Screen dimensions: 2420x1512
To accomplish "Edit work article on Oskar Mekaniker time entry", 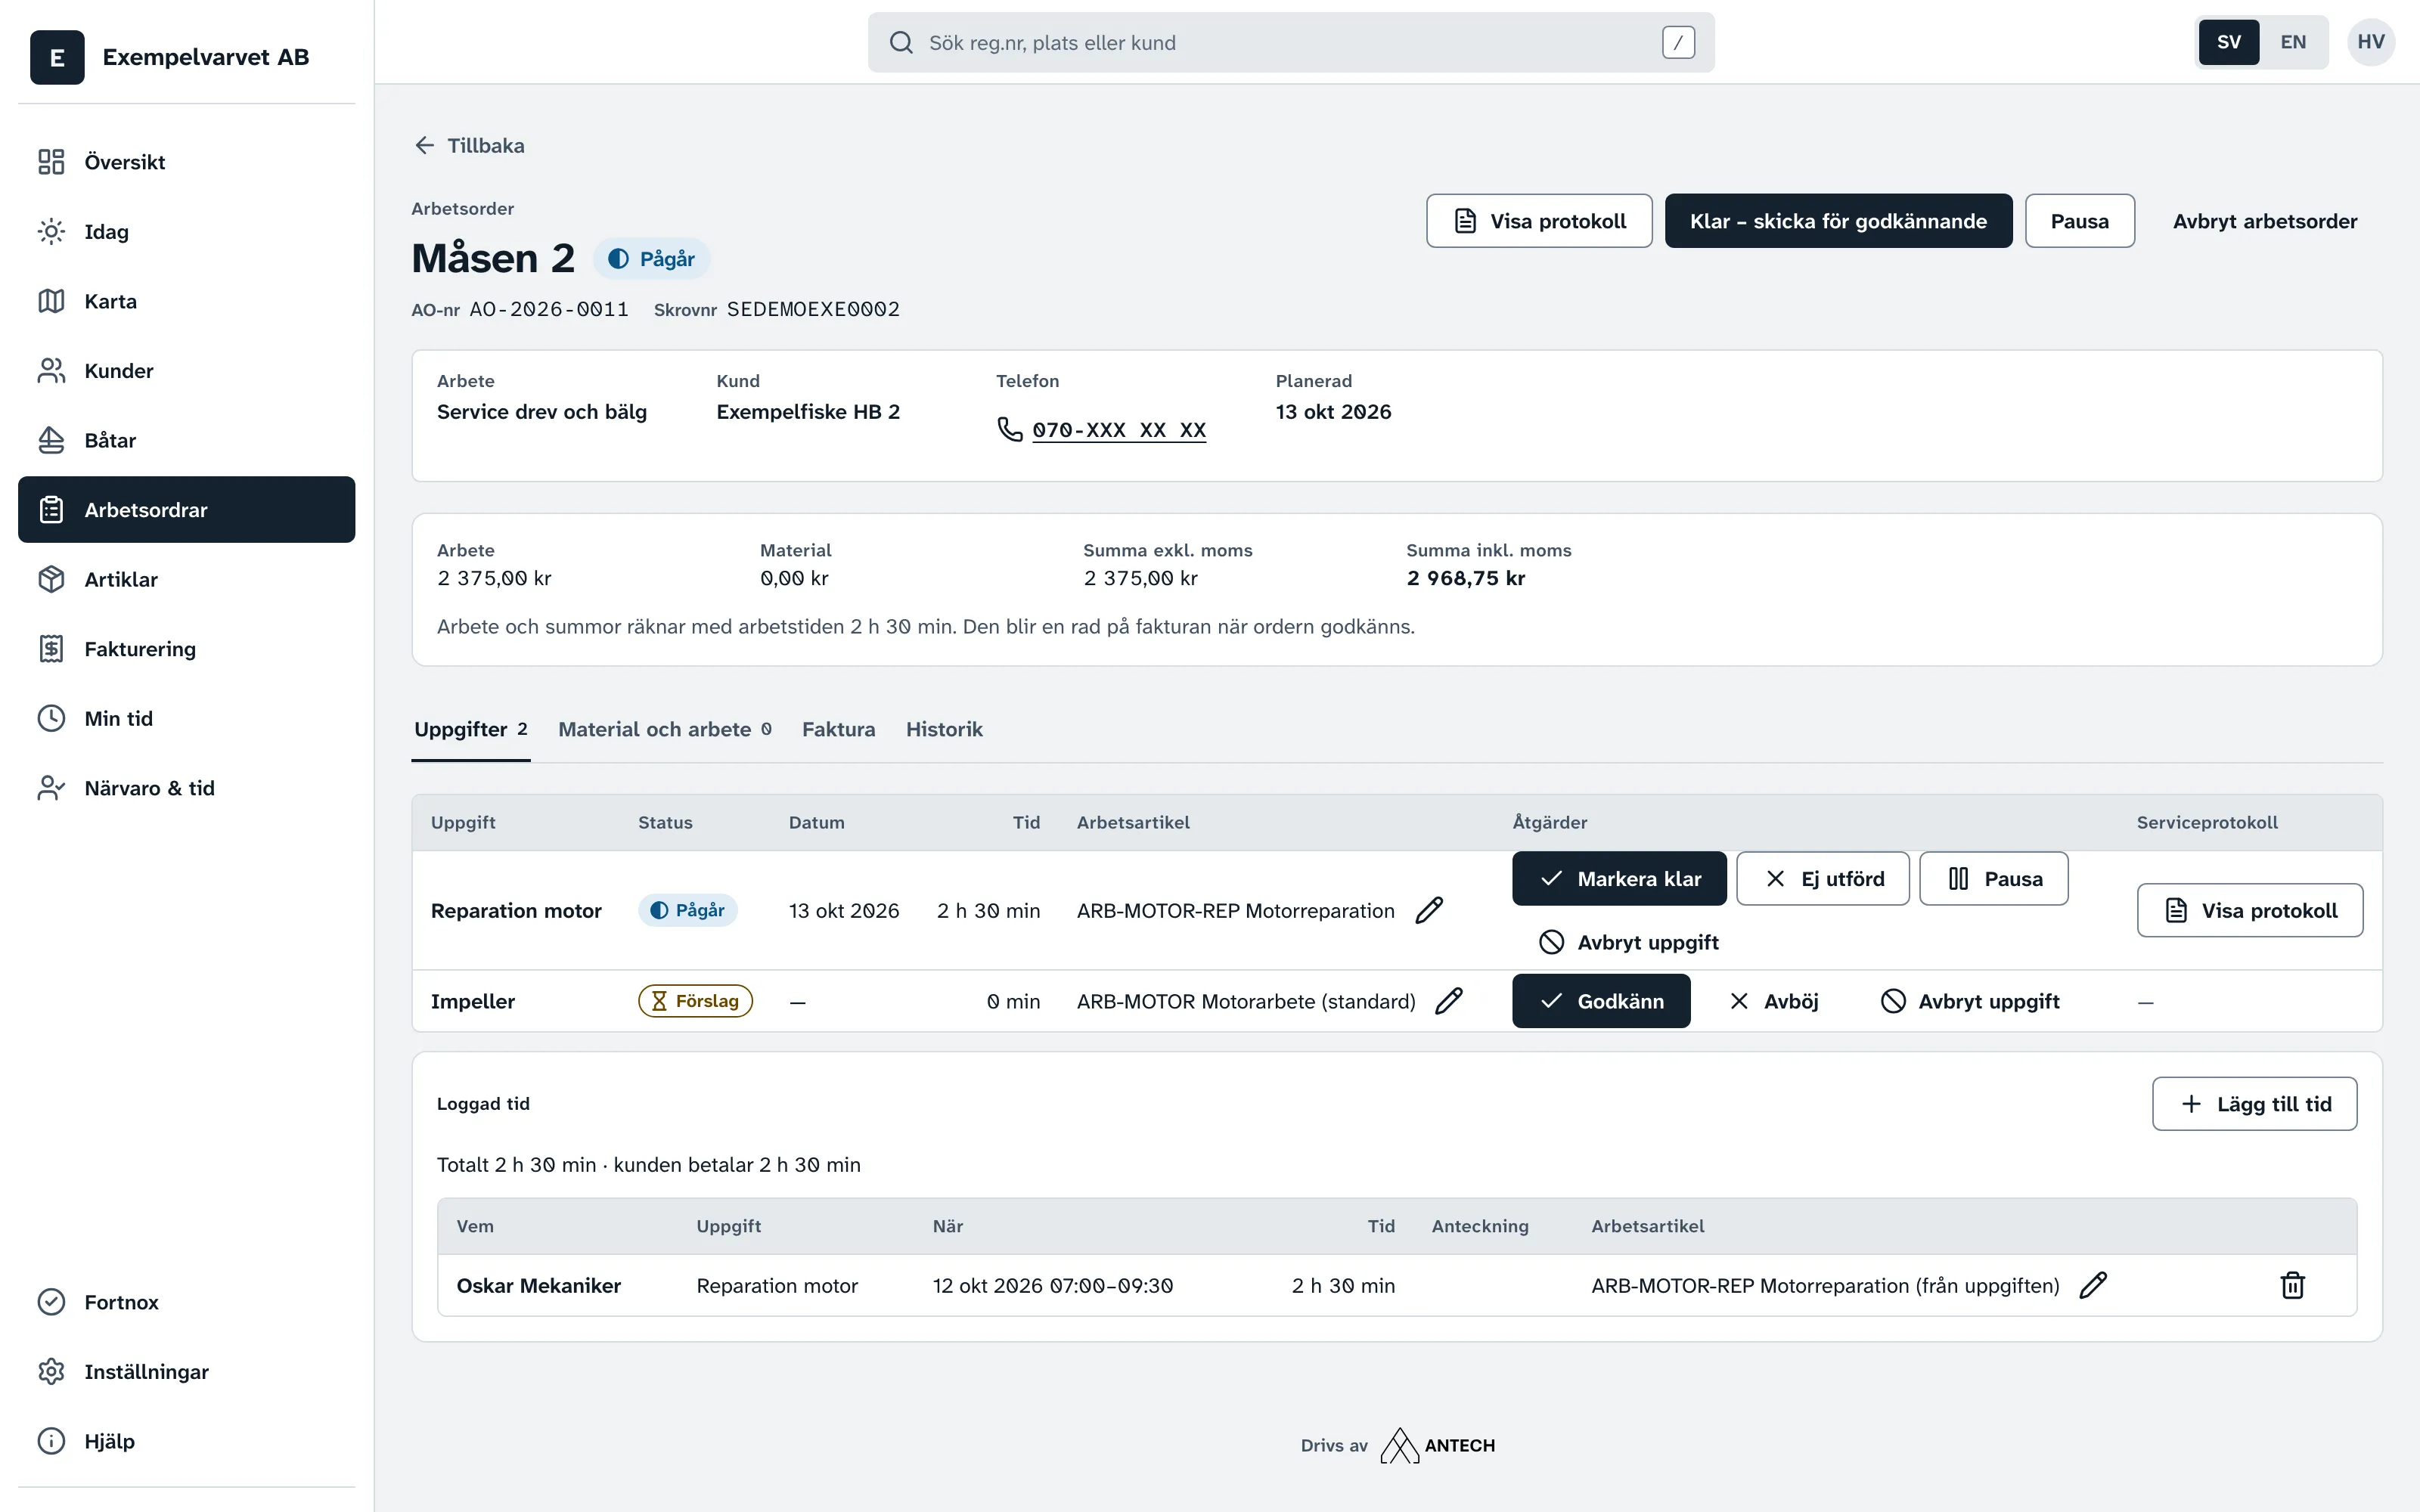I will pyautogui.click(x=2093, y=1285).
